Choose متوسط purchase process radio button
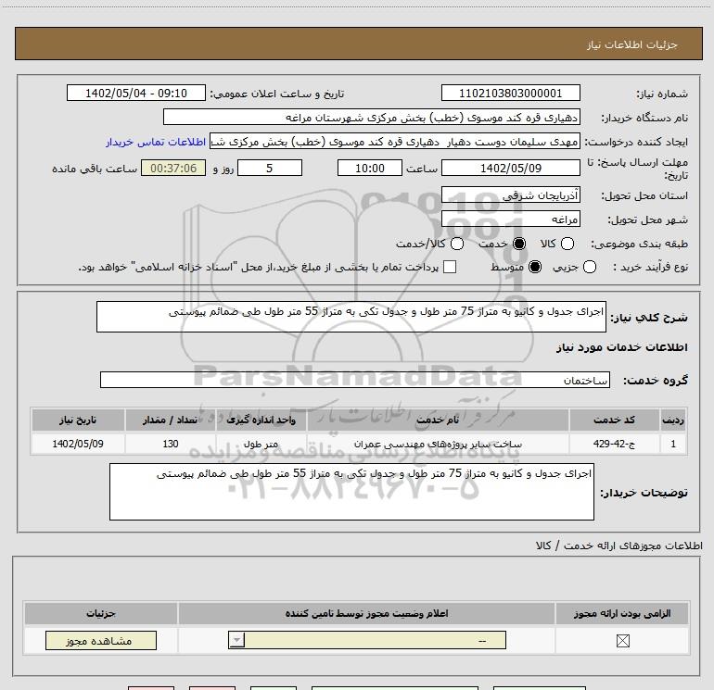The width and height of the screenshot is (714, 690). tap(535, 267)
